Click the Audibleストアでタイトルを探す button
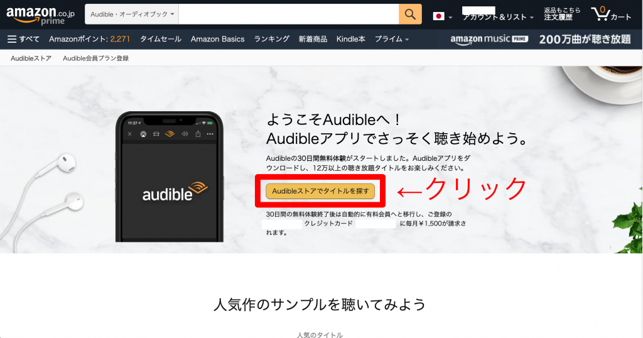Image resolution: width=643 pixels, height=338 pixels. click(320, 191)
